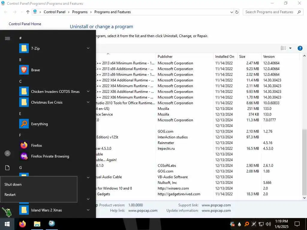
Task: Click the Start menu hamburger expand icon
Action: [x=7, y=38]
